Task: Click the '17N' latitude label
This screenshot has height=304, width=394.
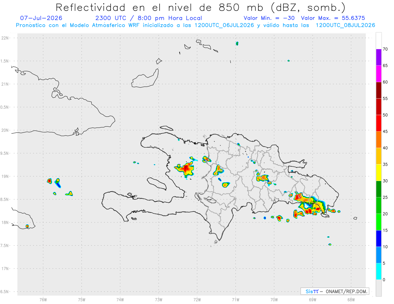Action: (x=6, y=269)
